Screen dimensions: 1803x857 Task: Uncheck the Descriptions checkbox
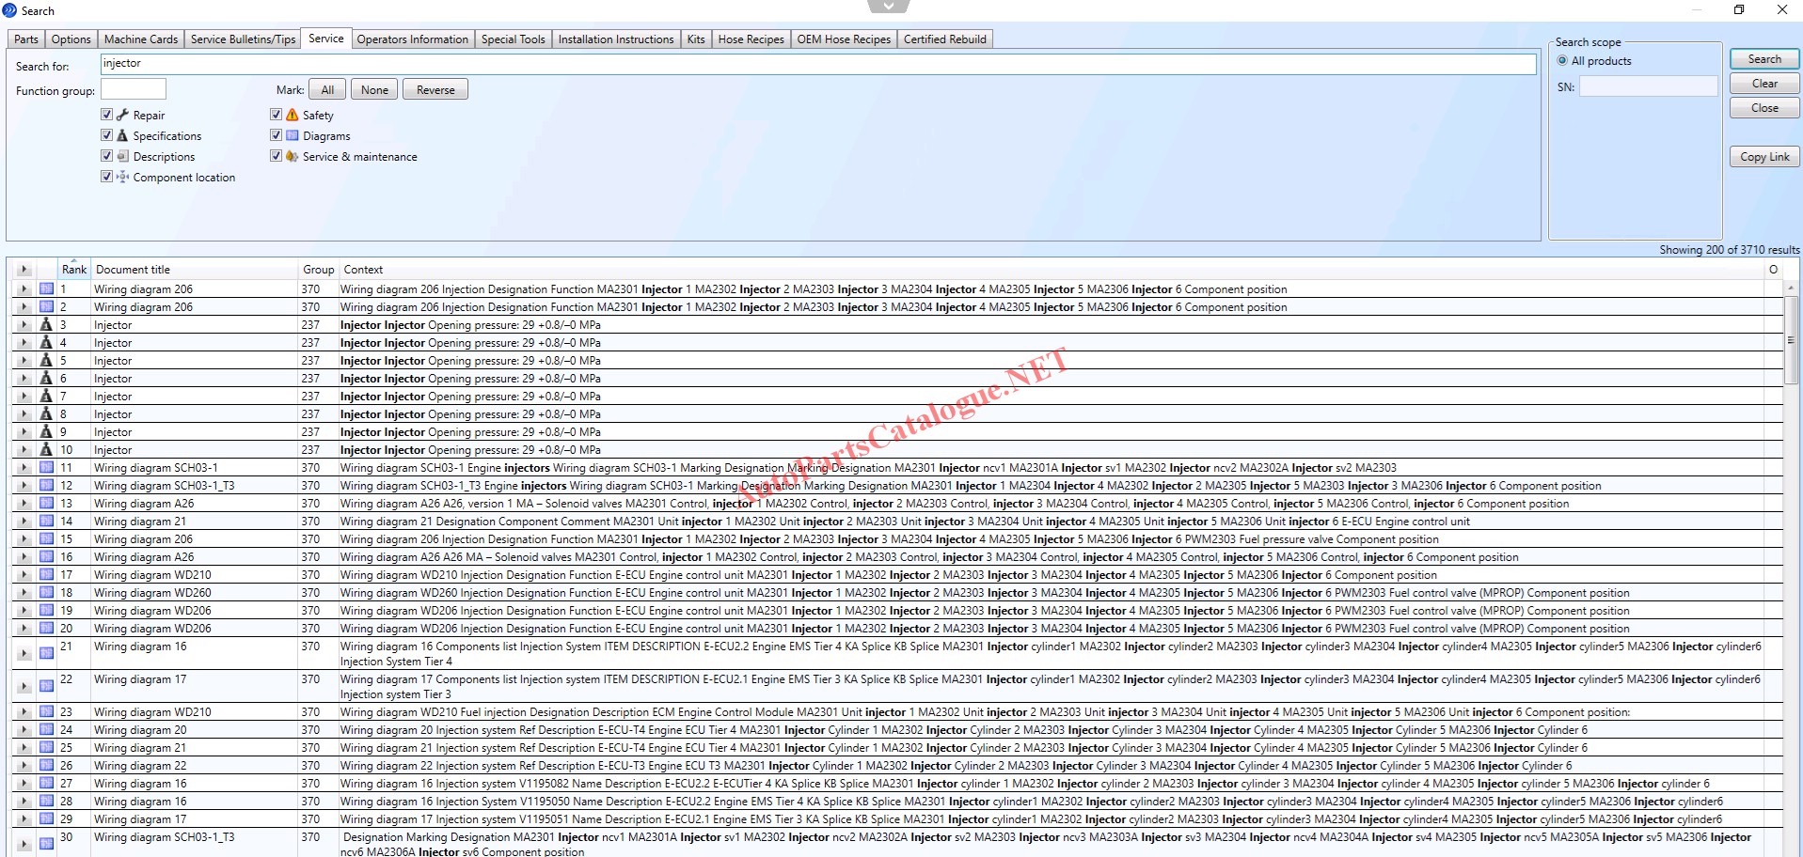(x=106, y=156)
